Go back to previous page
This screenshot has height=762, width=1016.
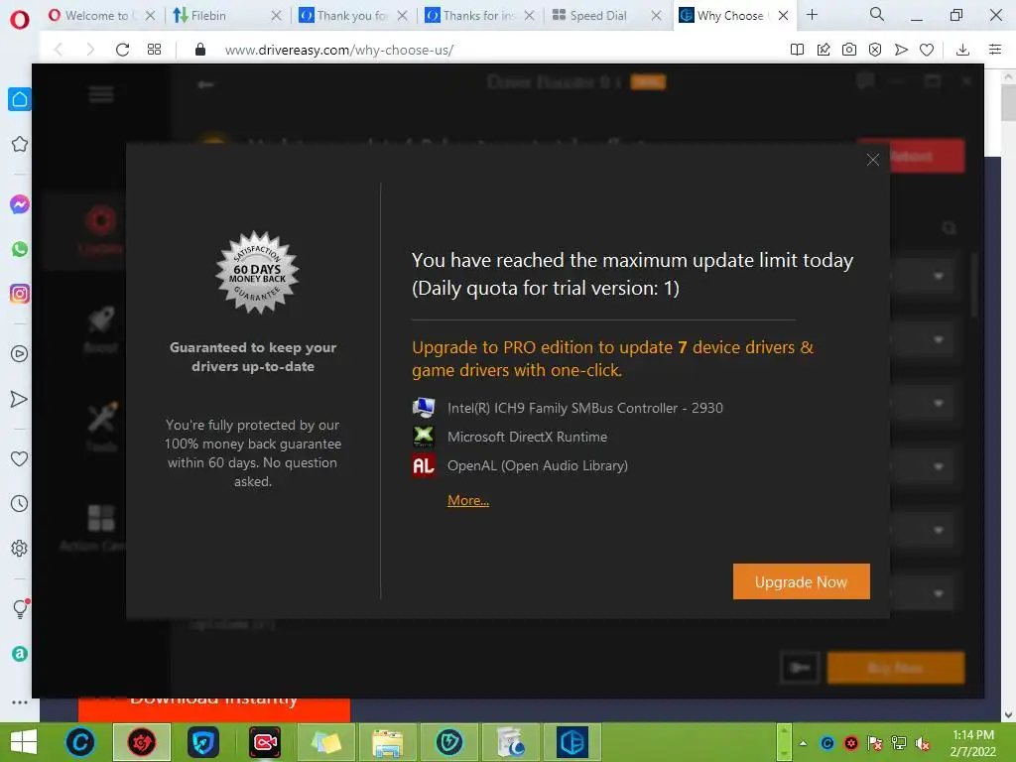point(59,50)
